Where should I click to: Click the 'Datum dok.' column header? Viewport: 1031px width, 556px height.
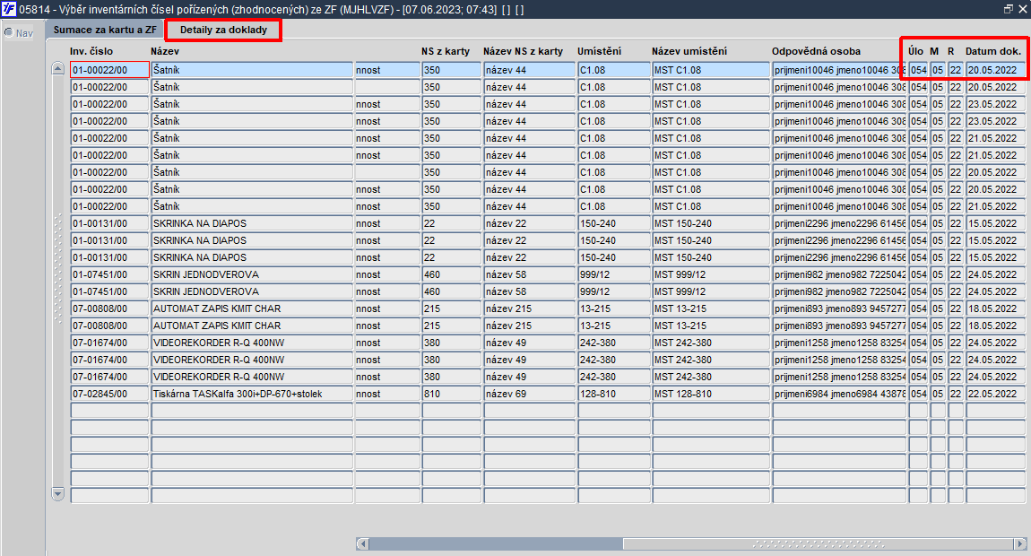point(993,51)
